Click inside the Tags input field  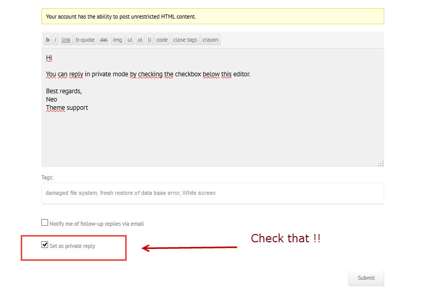(x=213, y=193)
